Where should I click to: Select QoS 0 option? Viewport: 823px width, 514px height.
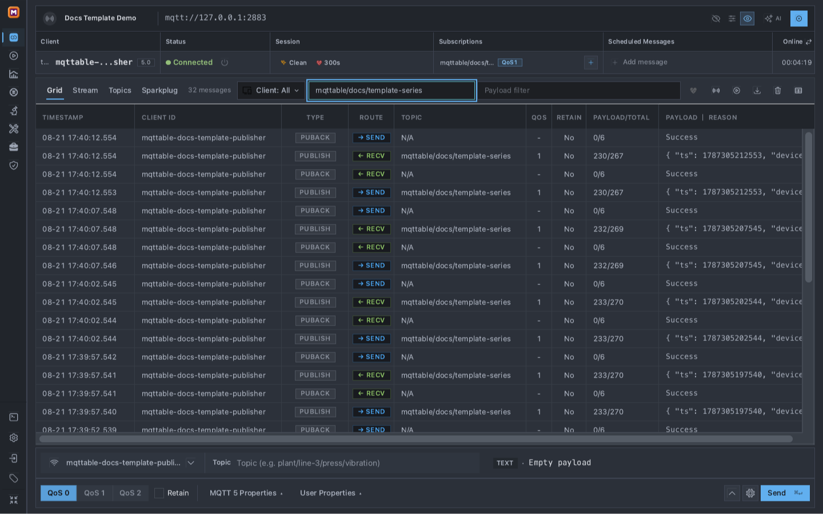(58, 493)
